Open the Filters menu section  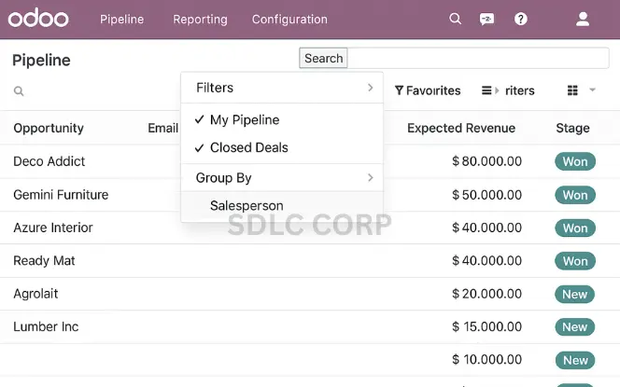[282, 88]
